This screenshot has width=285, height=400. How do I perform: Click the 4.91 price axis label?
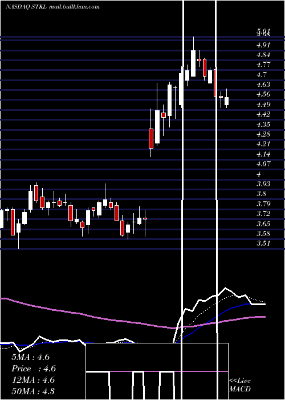263,45
